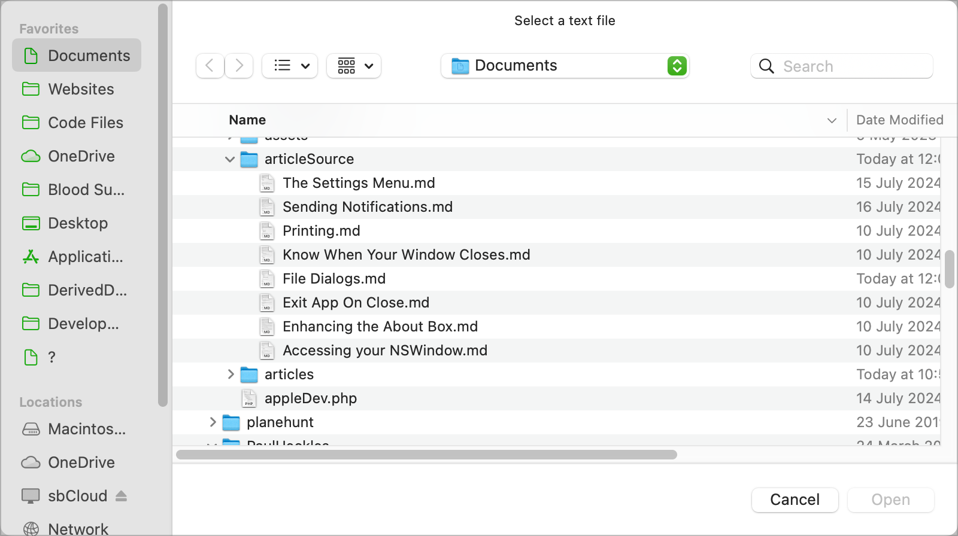The image size is (958, 536).
Task: Go forward with the right chevron button
Action: click(x=239, y=65)
